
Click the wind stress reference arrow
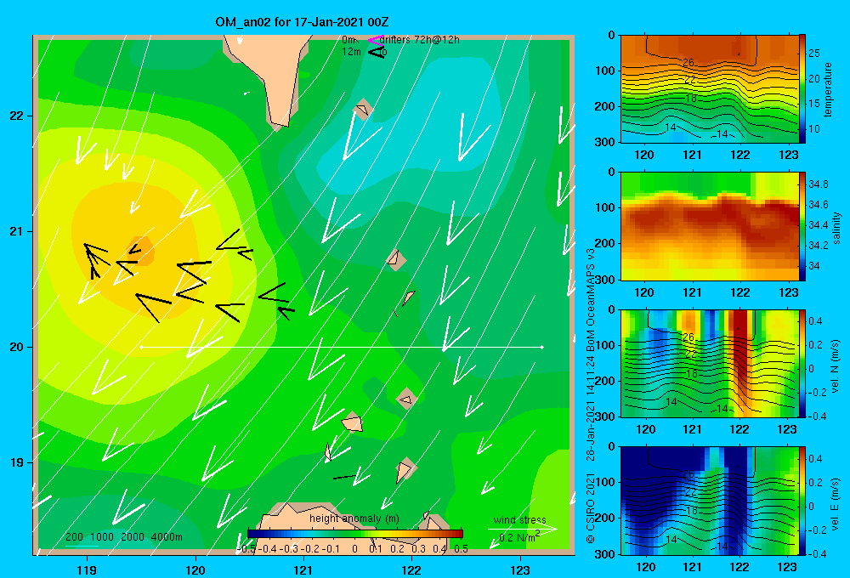pyautogui.click(x=522, y=528)
